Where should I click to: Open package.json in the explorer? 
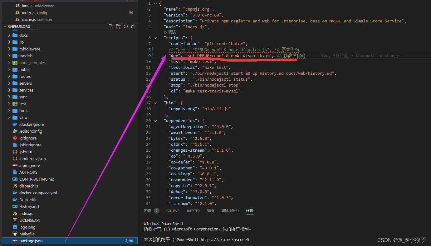pyautogui.click(x=70, y=241)
